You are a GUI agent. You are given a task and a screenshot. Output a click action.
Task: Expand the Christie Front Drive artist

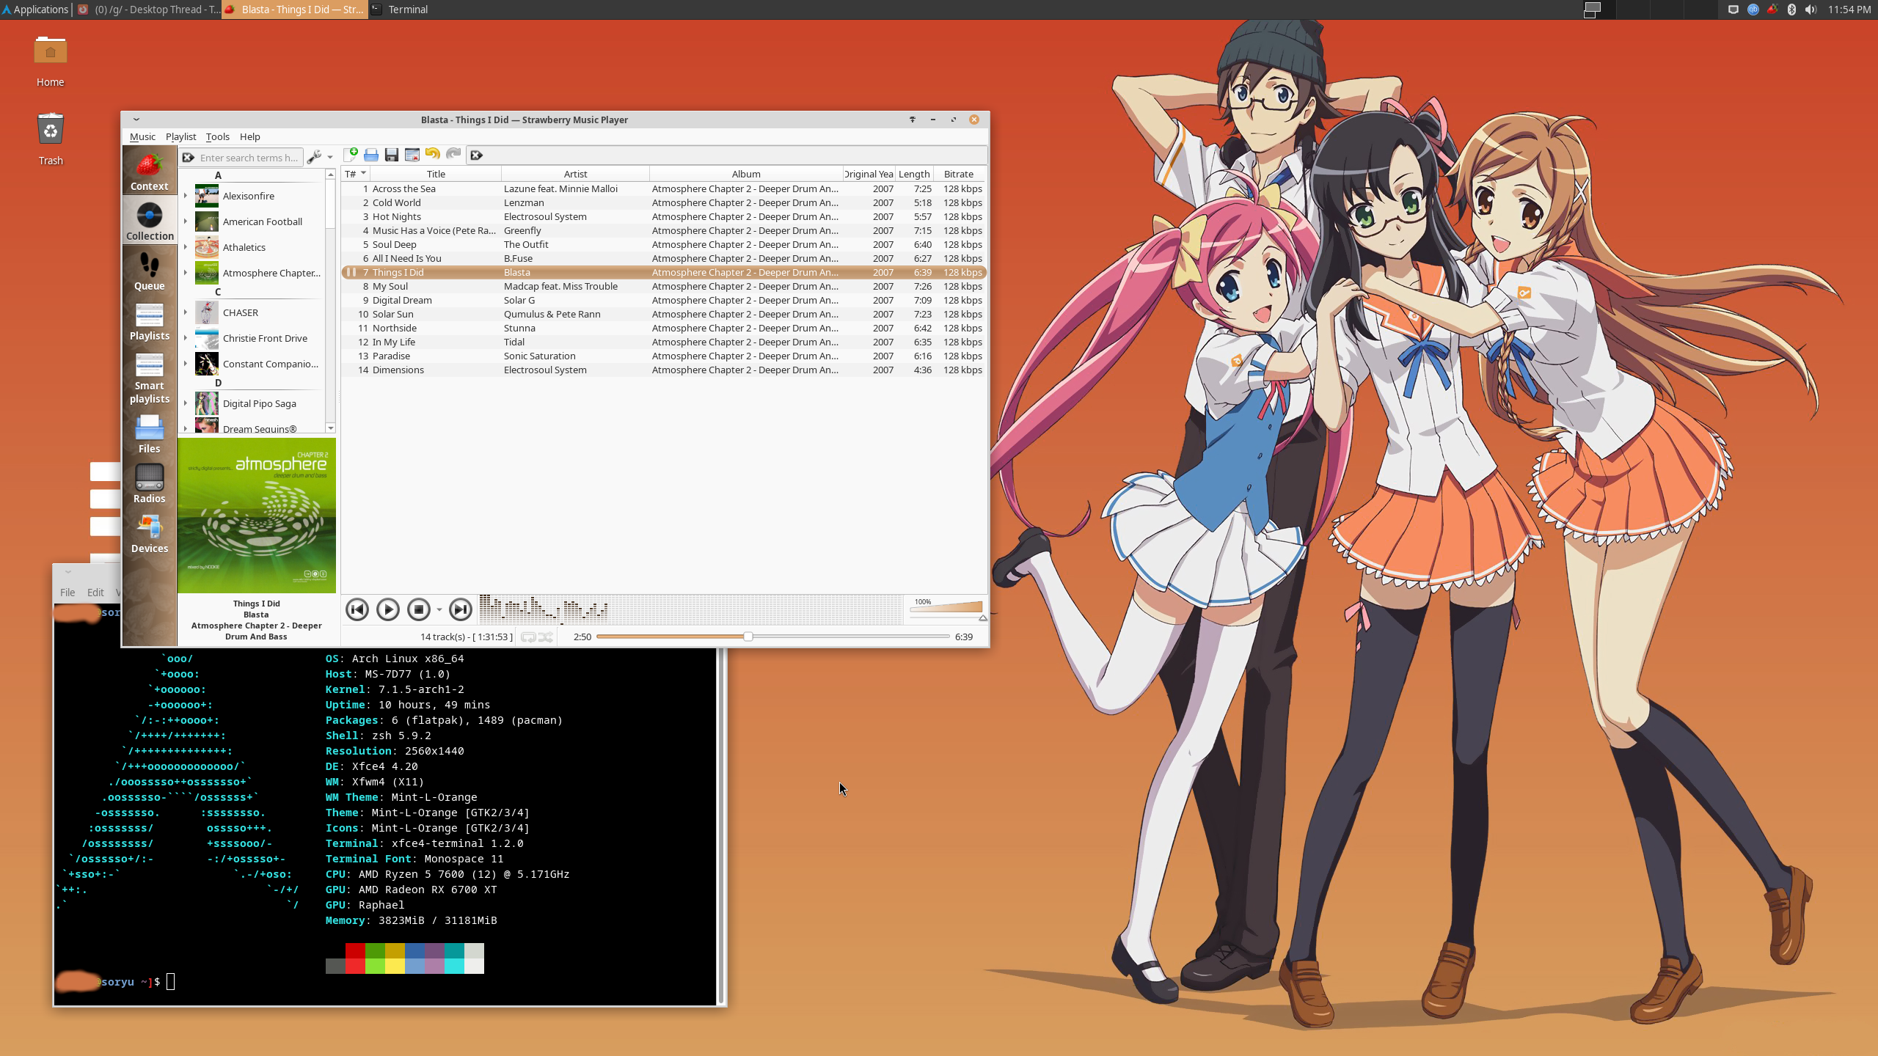point(186,338)
